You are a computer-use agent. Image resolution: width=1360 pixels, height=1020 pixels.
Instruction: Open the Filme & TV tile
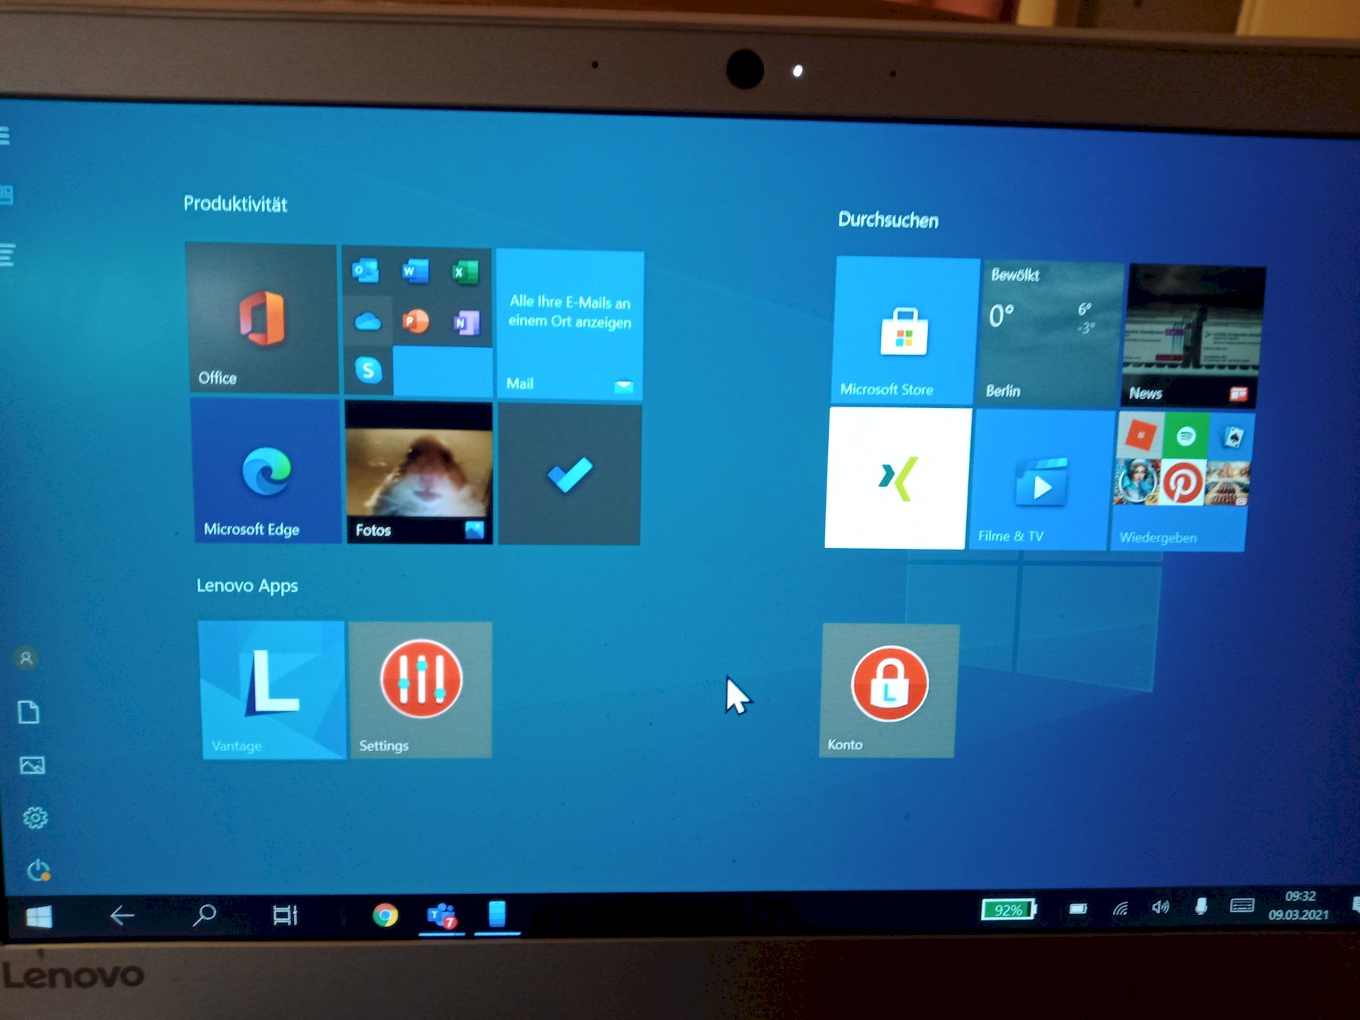[x=1041, y=482]
